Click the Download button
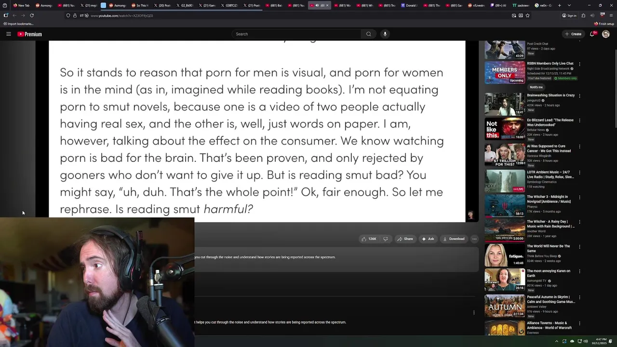This screenshot has width=617, height=347. [454, 239]
